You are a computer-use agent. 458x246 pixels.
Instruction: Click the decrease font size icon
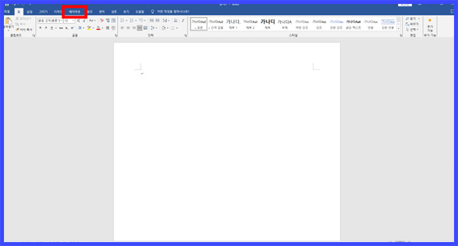click(x=84, y=21)
